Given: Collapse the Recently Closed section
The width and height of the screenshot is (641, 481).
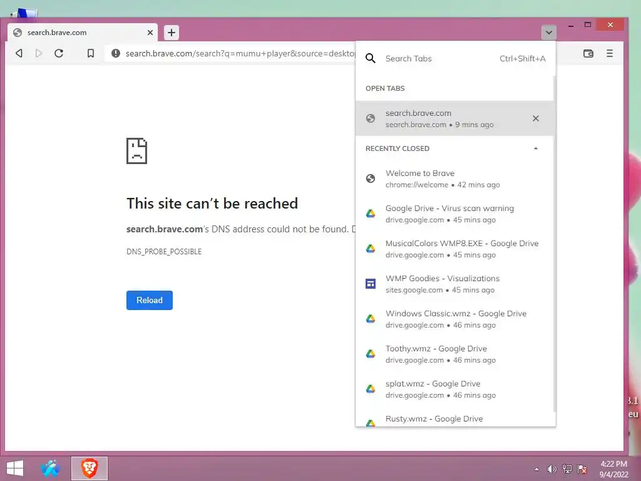Looking at the screenshot, I should click(x=536, y=148).
